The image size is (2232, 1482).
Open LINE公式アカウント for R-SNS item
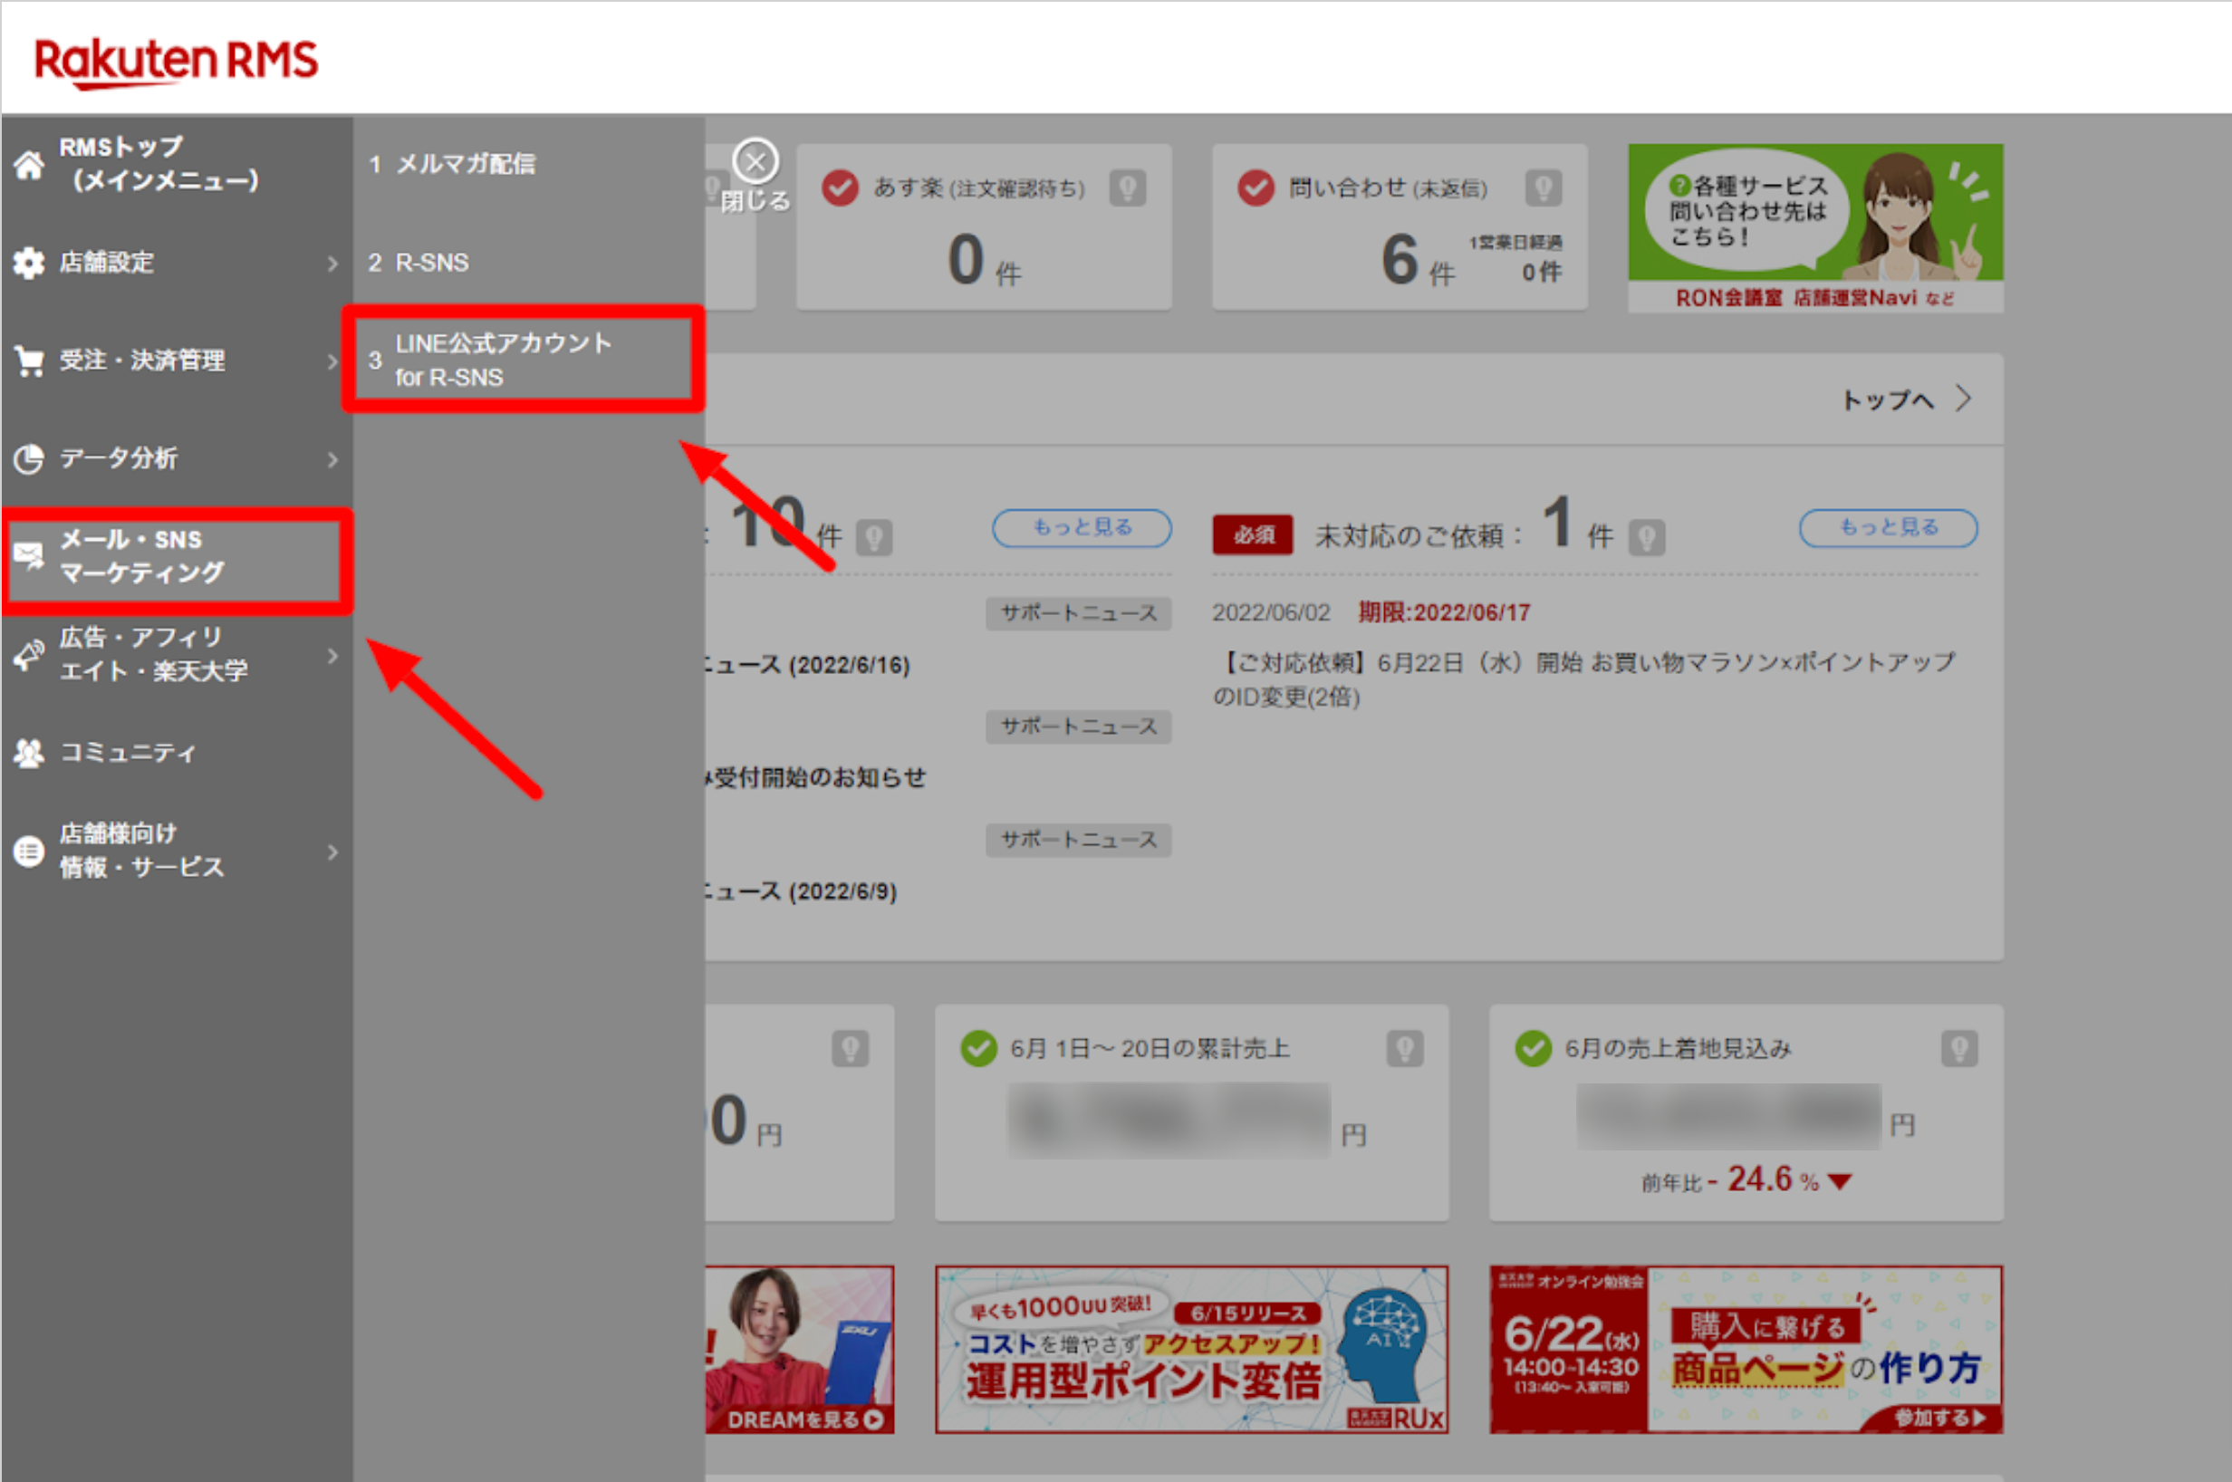tap(524, 359)
